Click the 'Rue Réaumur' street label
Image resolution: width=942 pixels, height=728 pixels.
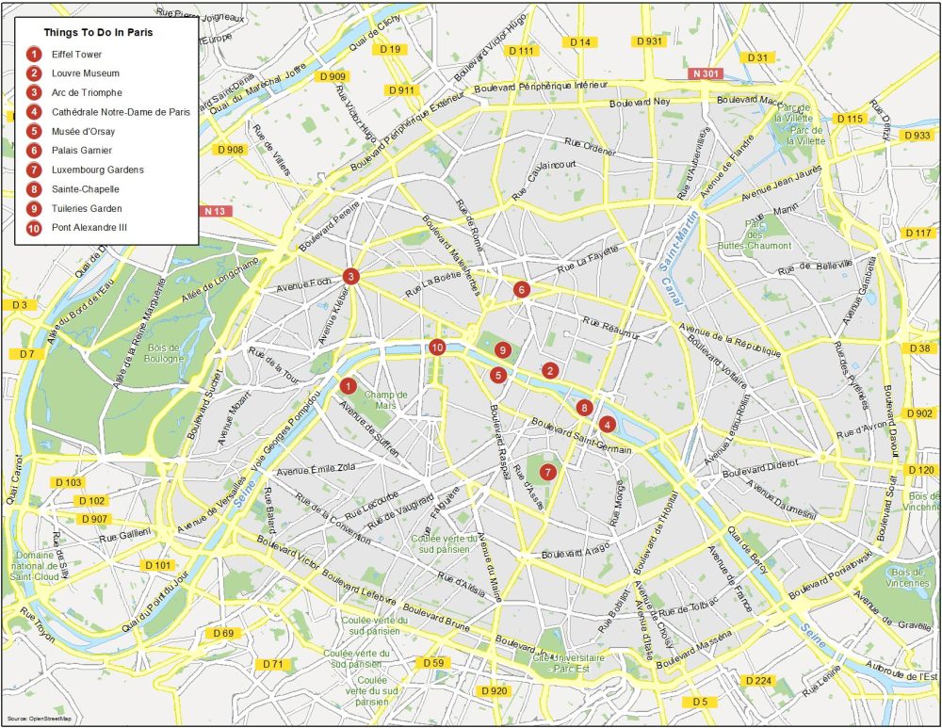pos(611,329)
